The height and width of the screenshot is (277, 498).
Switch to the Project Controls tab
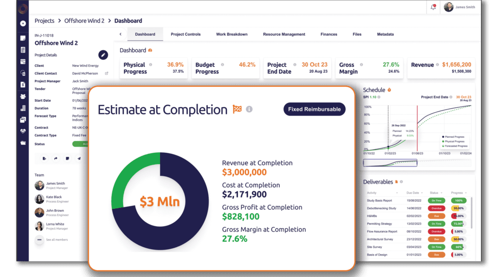coord(185,35)
